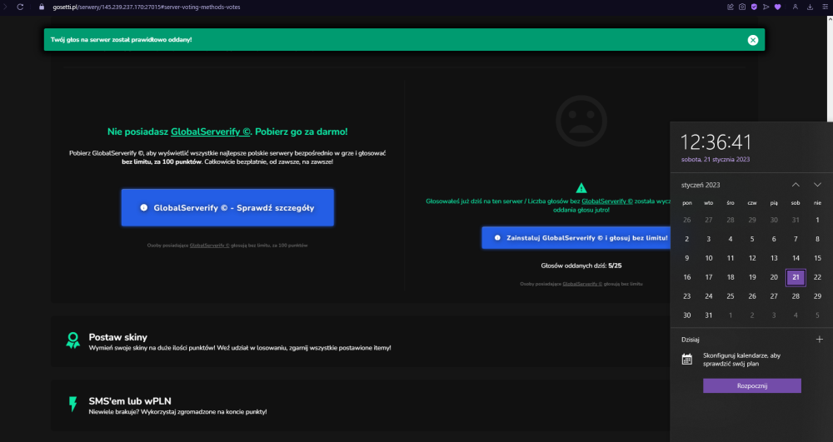Click the lightning bolt icon beside SMS'em lub wPLN
Screen dimensions: 833x442
pos(72,404)
